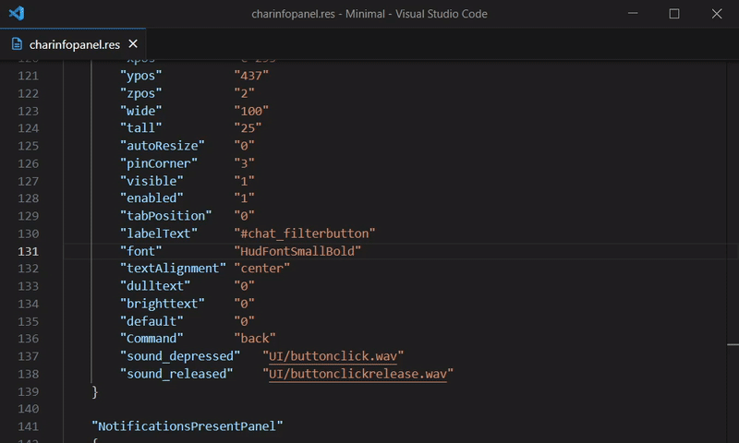Click the "tall" key text
Screen dimensions: 739x443
tap(141, 128)
